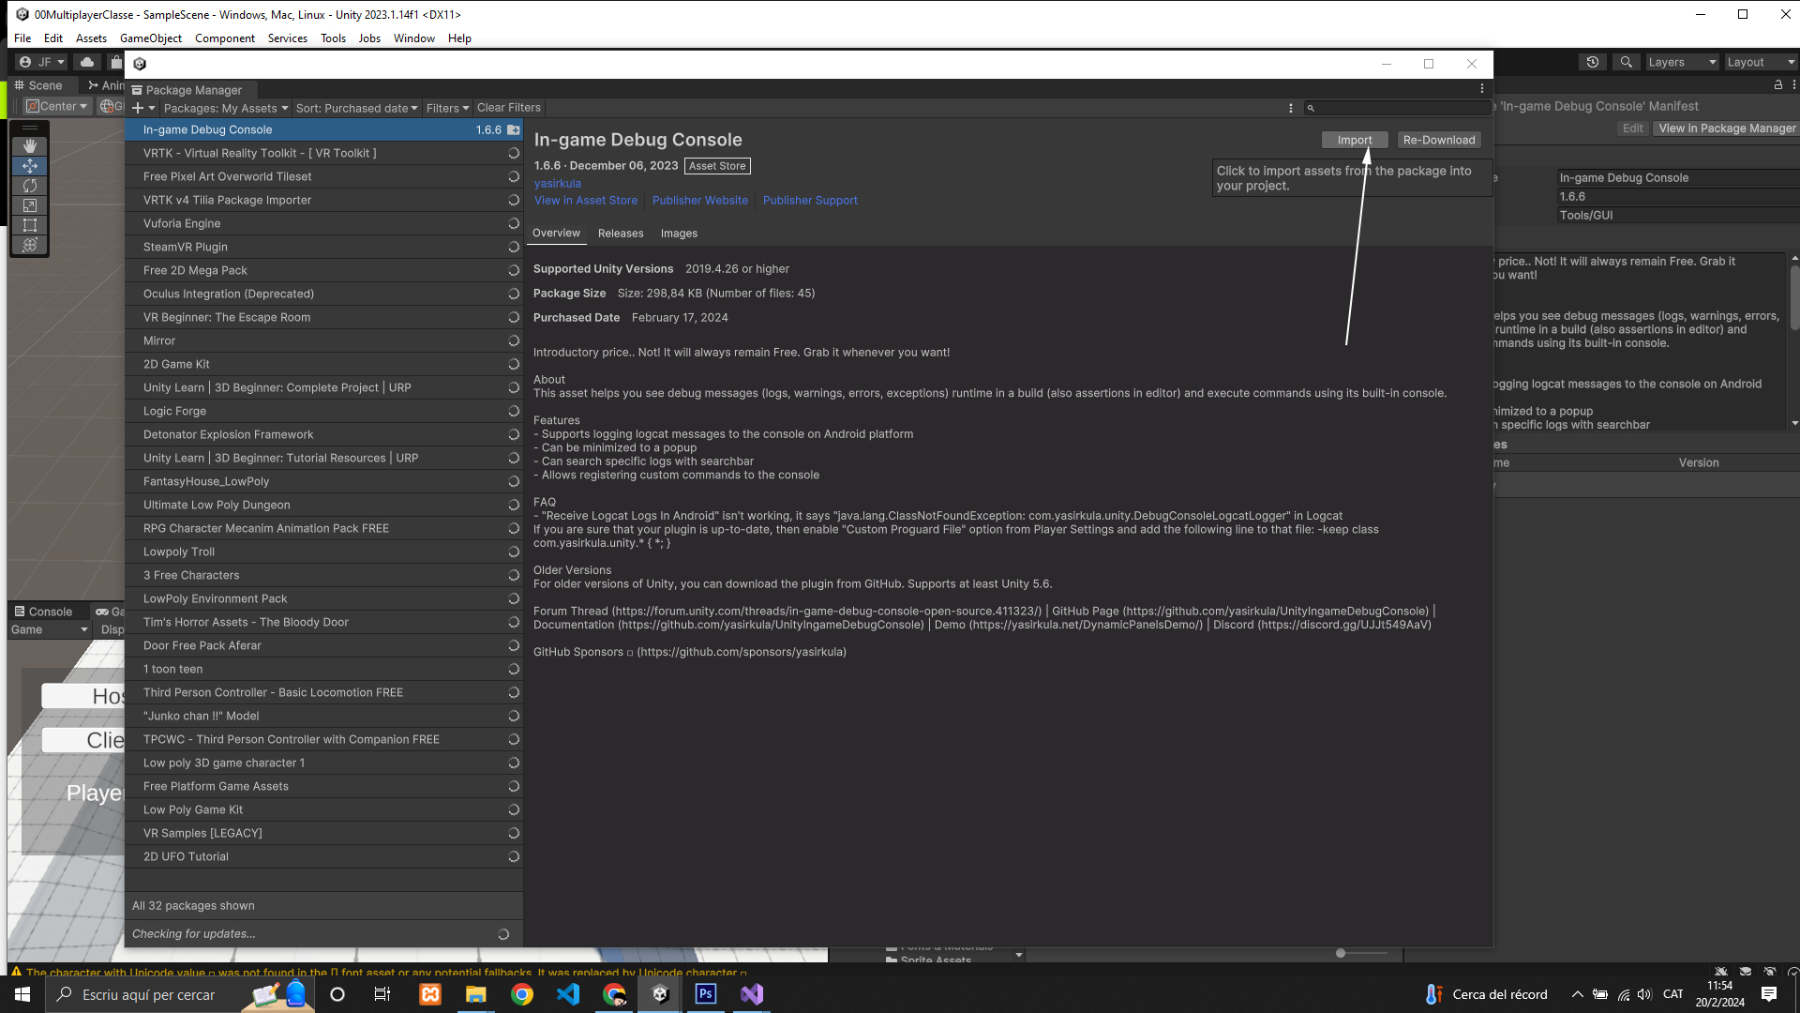
Task: Select the Rect transform tool
Action: [30, 225]
